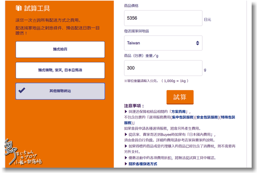Viewport: 257px width, 173px height.
Task: Open 關於各種發送方式 link
Action: tap(143, 164)
